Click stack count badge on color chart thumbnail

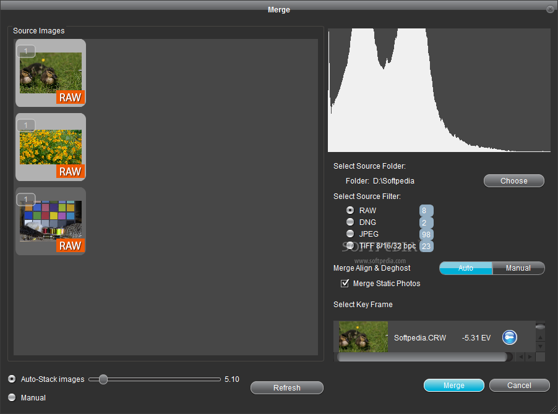click(26, 200)
